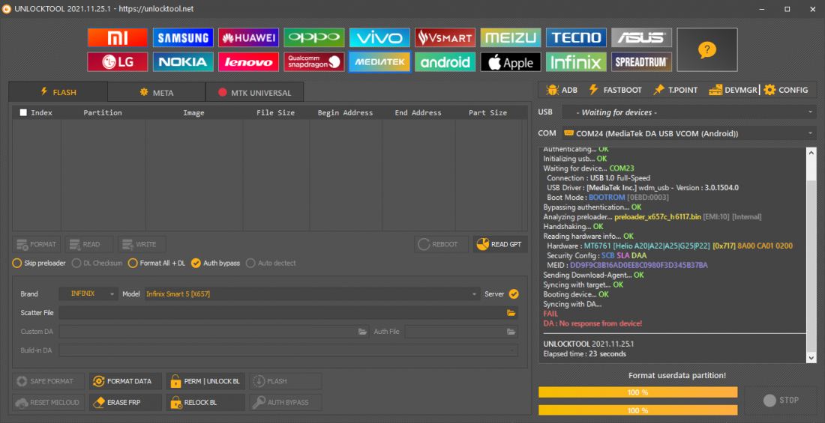Click the RELOCK BL button
The width and height of the screenshot is (825, 423).
tap(205, 403)
